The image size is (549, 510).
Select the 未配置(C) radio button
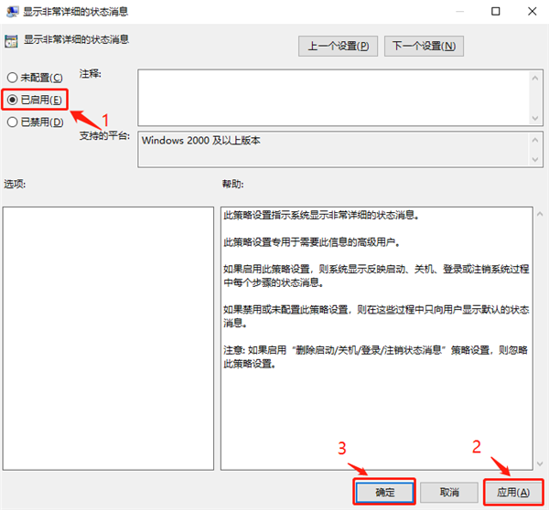(35, 78)
